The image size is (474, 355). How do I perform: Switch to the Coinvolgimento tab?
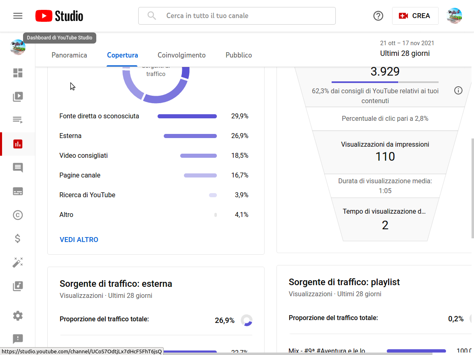tap(181, 55)
